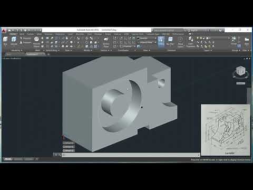Pick the Rotate tool in Modify panel
Screen dimensions: 253x190
tap(87, 42)
